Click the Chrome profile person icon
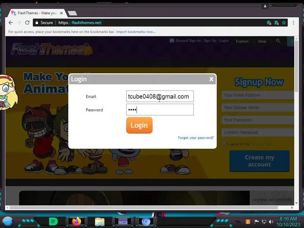 click(x=265, y=6)
